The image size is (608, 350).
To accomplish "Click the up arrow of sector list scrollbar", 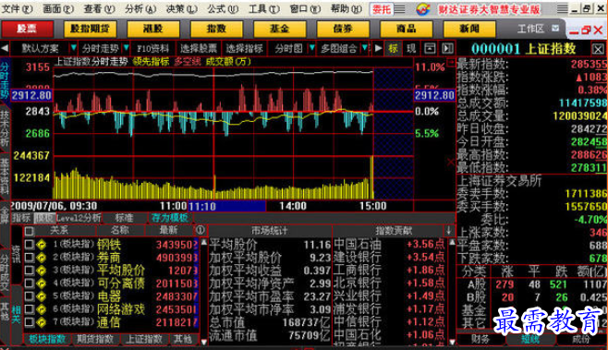I will coord(203,242).
